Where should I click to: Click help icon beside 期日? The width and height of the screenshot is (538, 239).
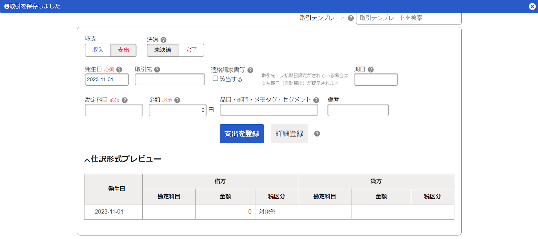[x=371, y=69]
